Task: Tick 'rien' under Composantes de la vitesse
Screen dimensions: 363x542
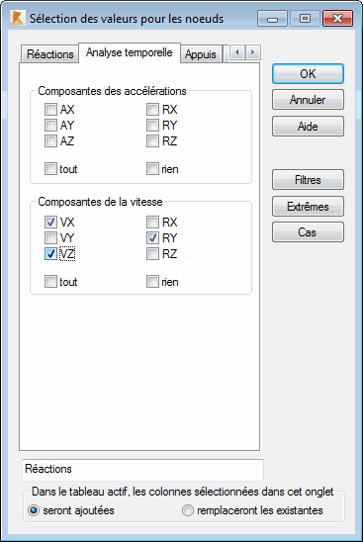Action: (152, 282)
